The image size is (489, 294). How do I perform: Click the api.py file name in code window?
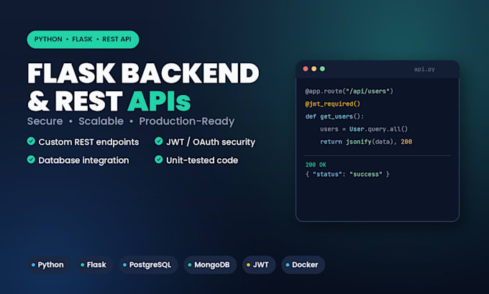tap(424, 69)
